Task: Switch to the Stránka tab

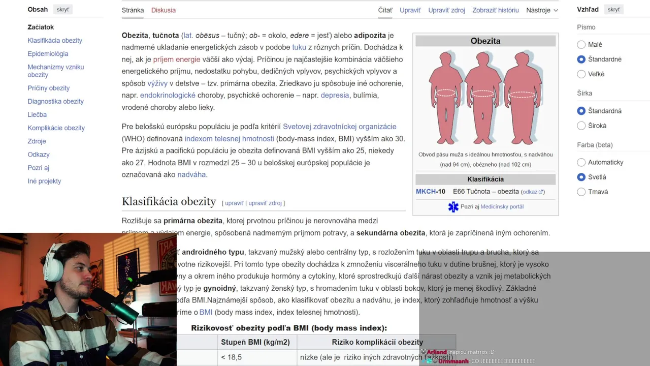Action: [133, 10]
